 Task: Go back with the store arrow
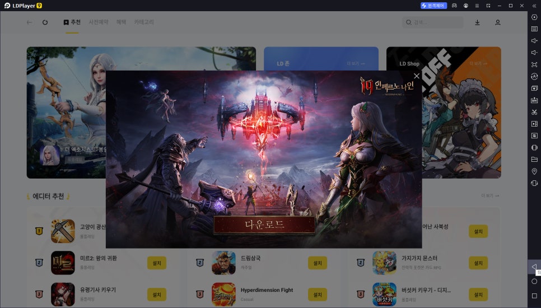tap(29, 22)
